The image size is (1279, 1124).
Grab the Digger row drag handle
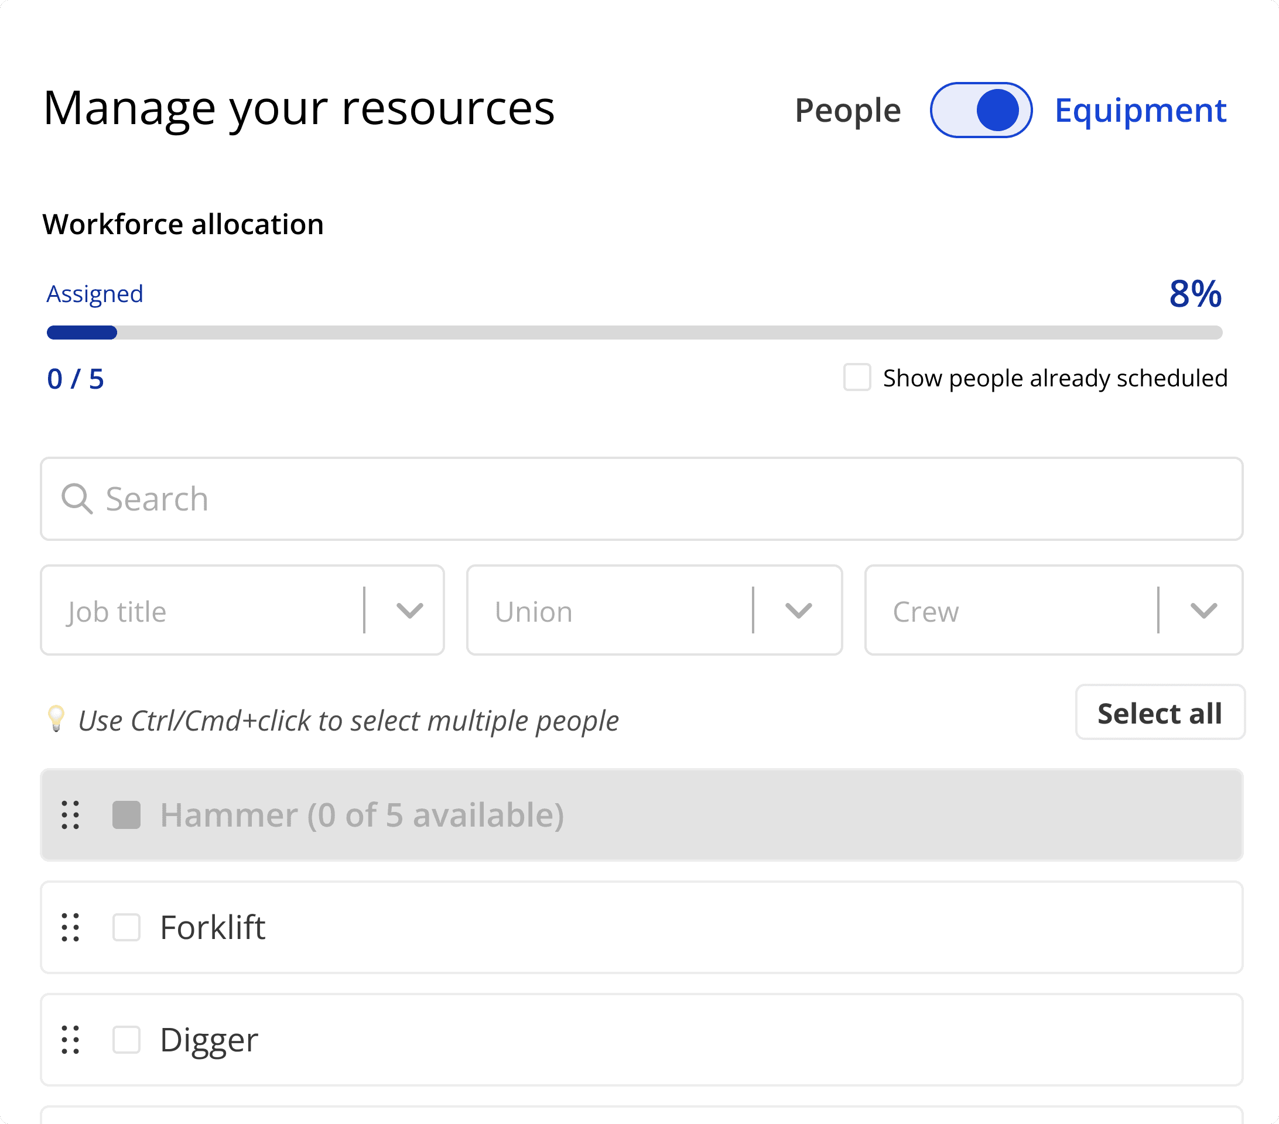(71, 1040)
